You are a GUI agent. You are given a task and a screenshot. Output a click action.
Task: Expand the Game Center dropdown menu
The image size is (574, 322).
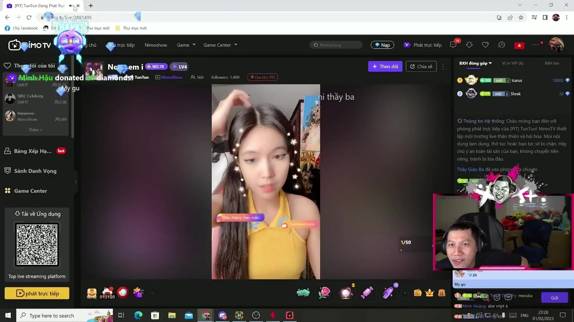click(x=220, y=45)
